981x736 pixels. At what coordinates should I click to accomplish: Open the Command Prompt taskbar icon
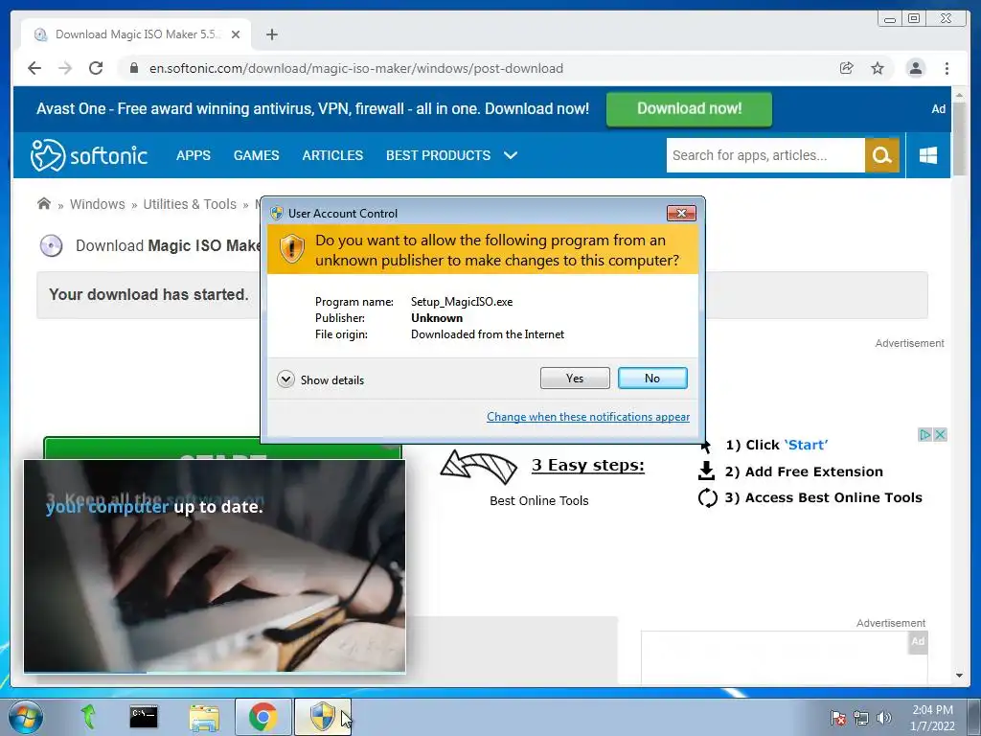point(144,717)
